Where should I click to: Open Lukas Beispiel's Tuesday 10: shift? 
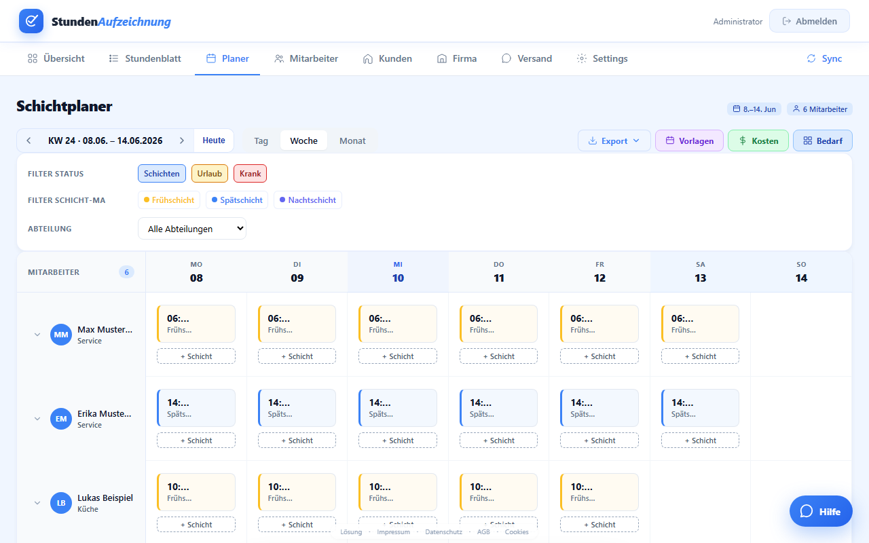(297, 492)
